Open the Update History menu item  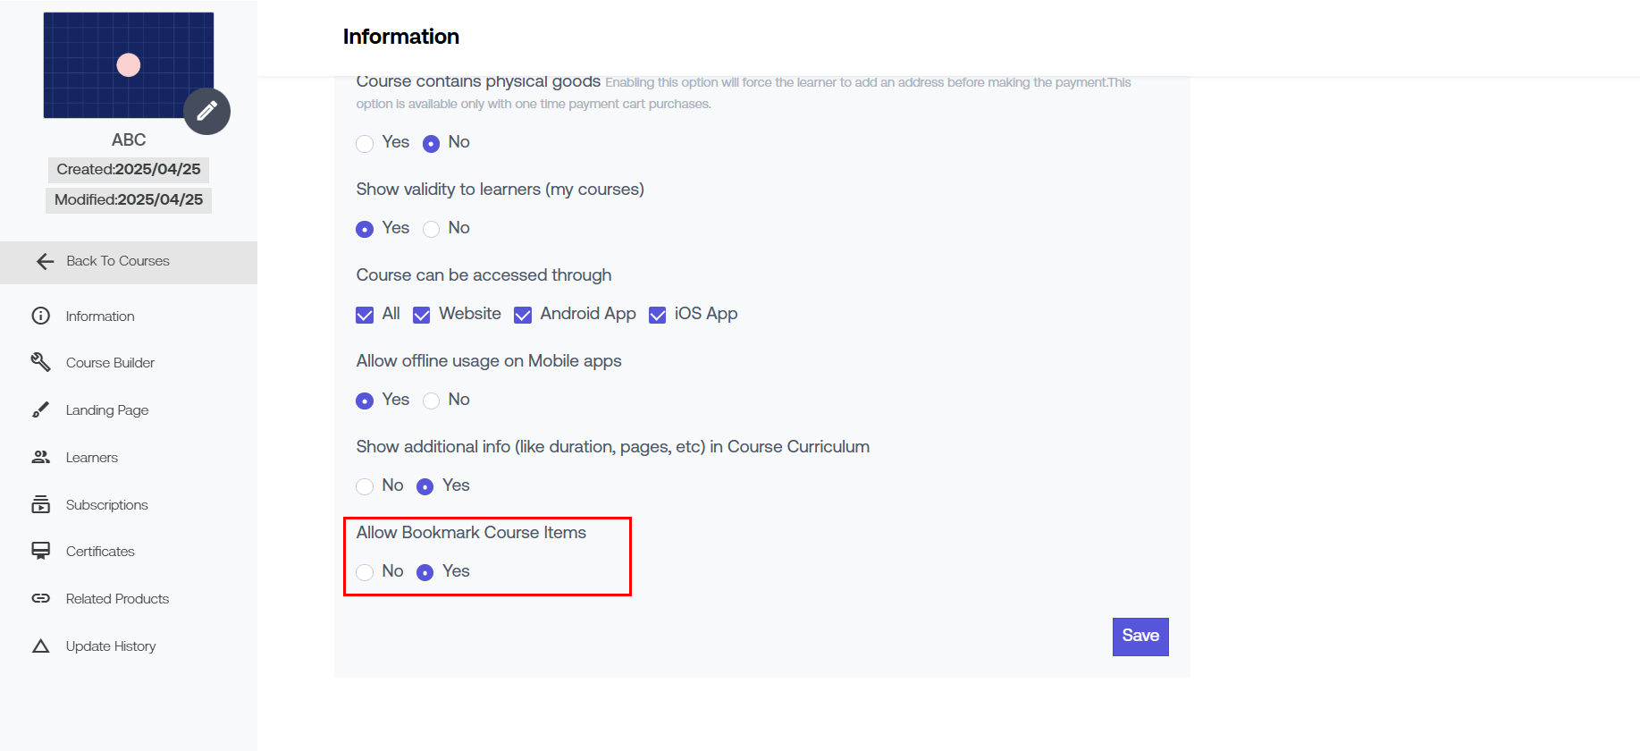[x=111, y=646]
